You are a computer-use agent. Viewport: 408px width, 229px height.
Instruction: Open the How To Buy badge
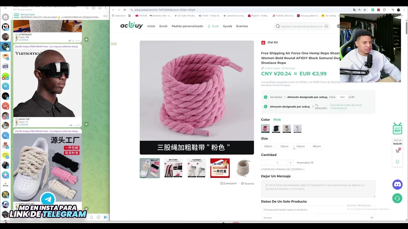click(x=397, y=128)
